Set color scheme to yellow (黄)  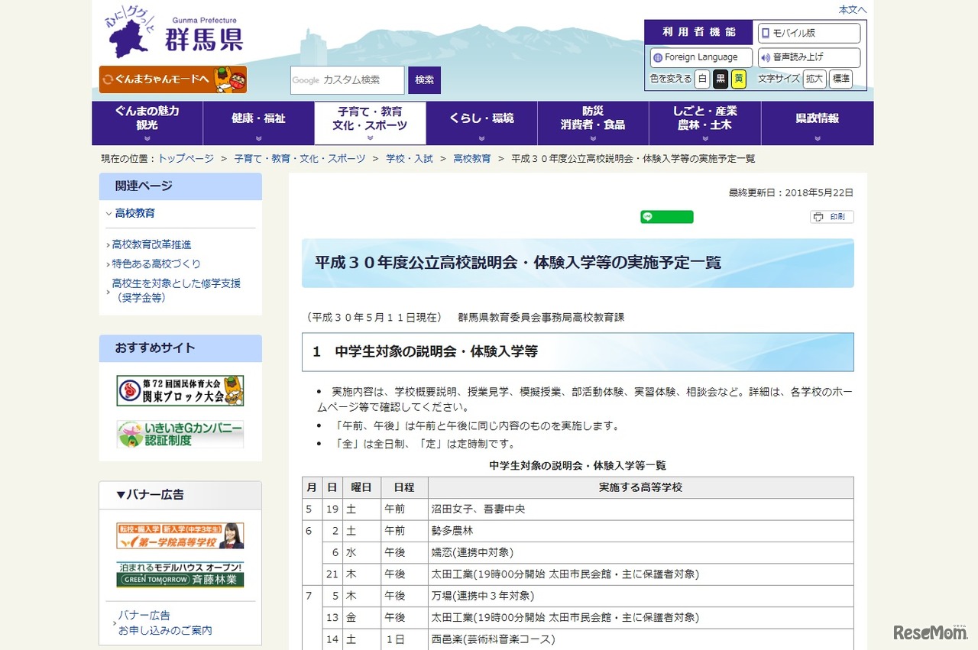tap(738, 79)
